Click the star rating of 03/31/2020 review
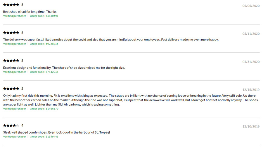Viewport: 263px width, 147px height. (x=11, y=61)
